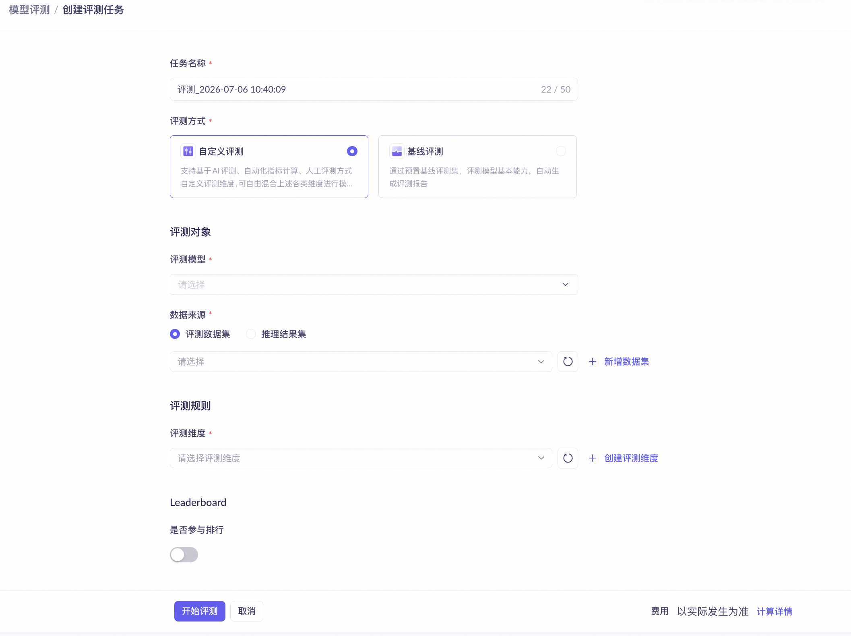Open 创建评测维度 link
The height and width of the screenshot is (636, 851).
click(631, 458)
